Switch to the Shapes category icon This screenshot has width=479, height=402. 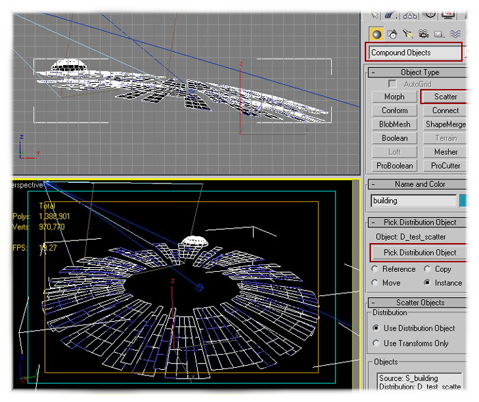pyautogui.click(x=392, y=34)
